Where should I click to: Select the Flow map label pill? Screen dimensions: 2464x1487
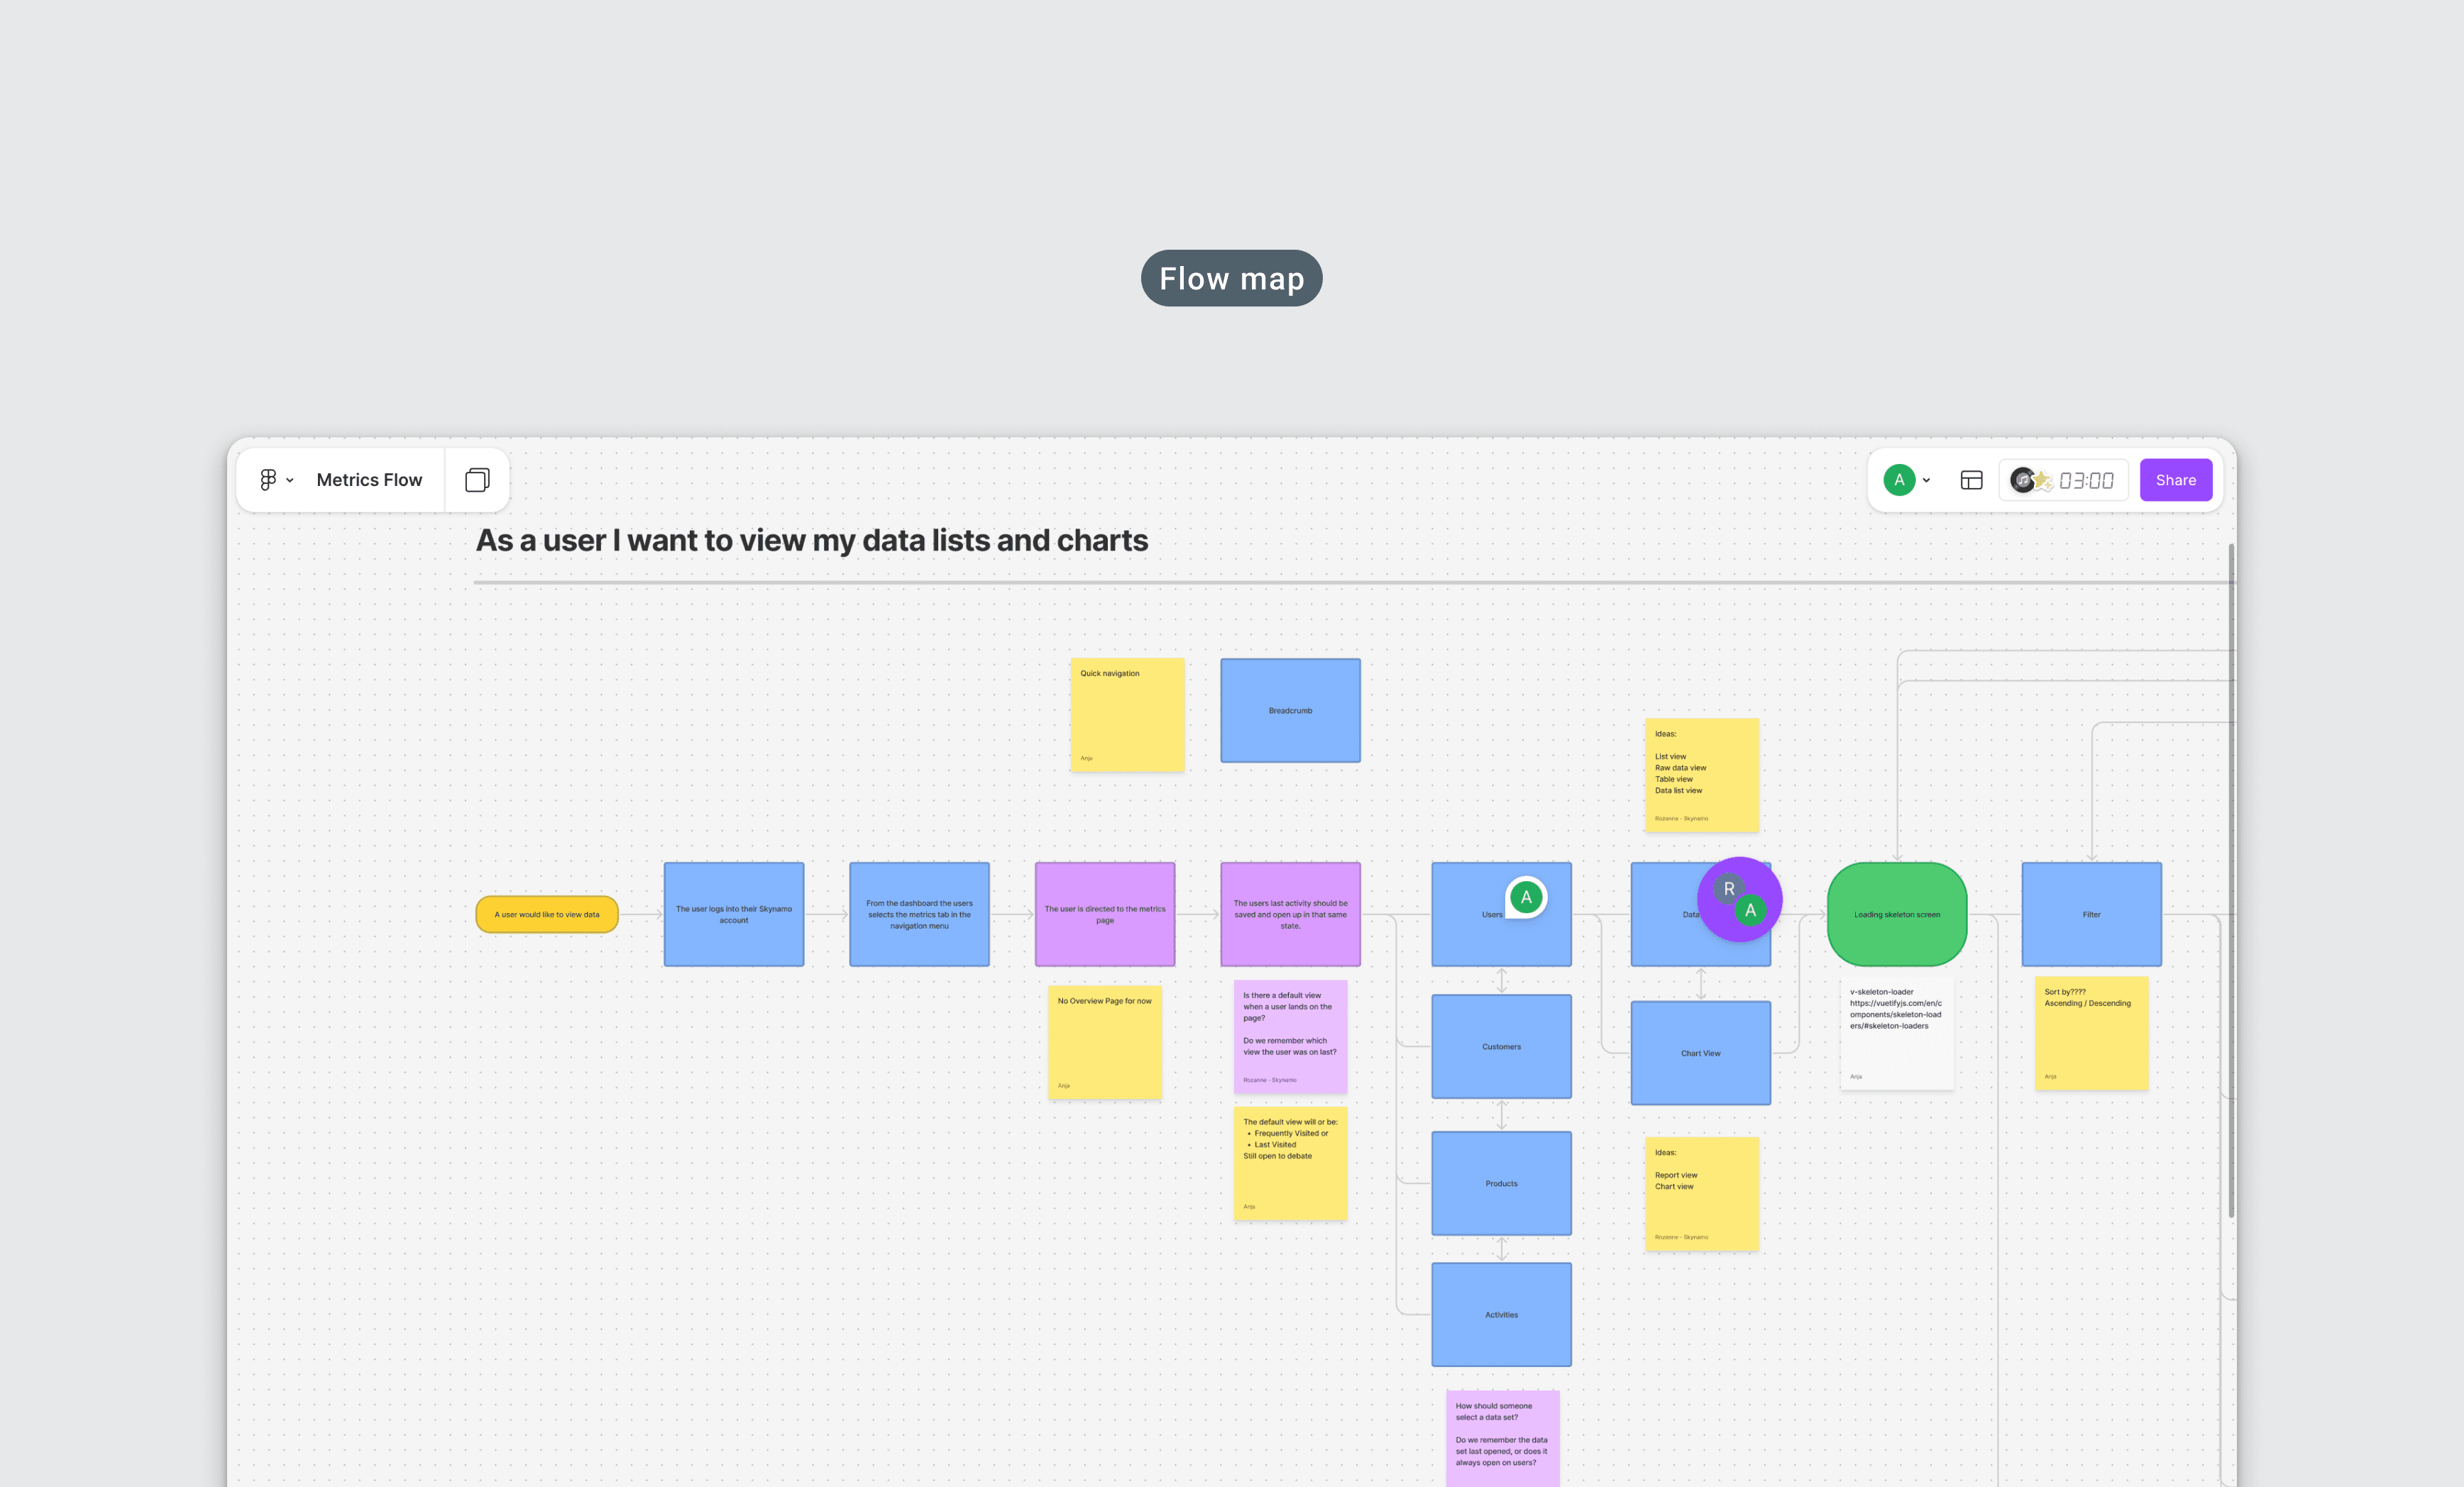(x=1231, y=278)
